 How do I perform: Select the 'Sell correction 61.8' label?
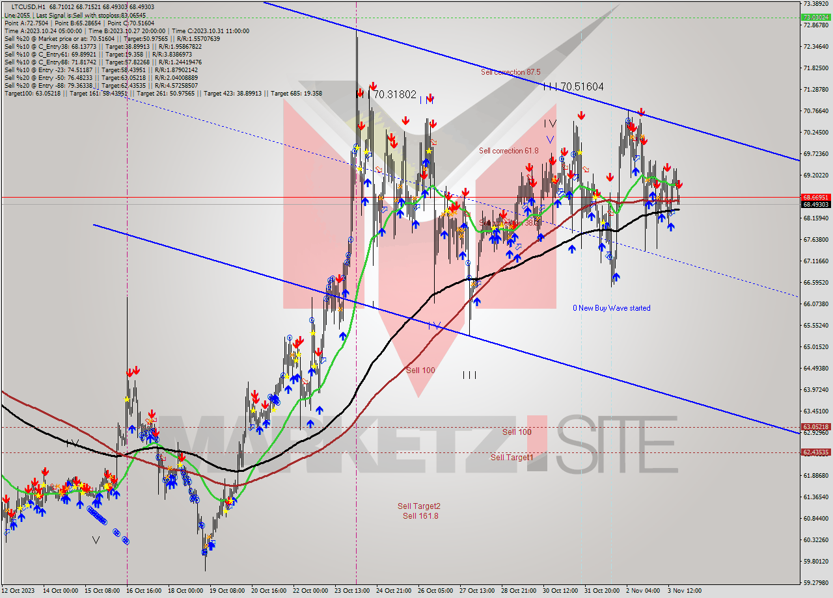[x=509, y=151]
